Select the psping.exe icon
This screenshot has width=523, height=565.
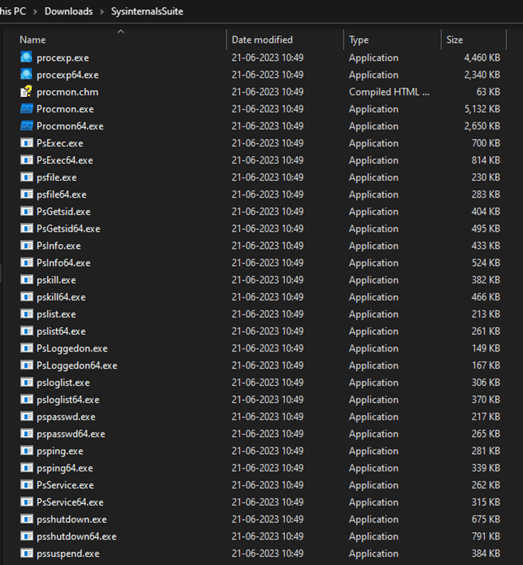tap(26, 451)
